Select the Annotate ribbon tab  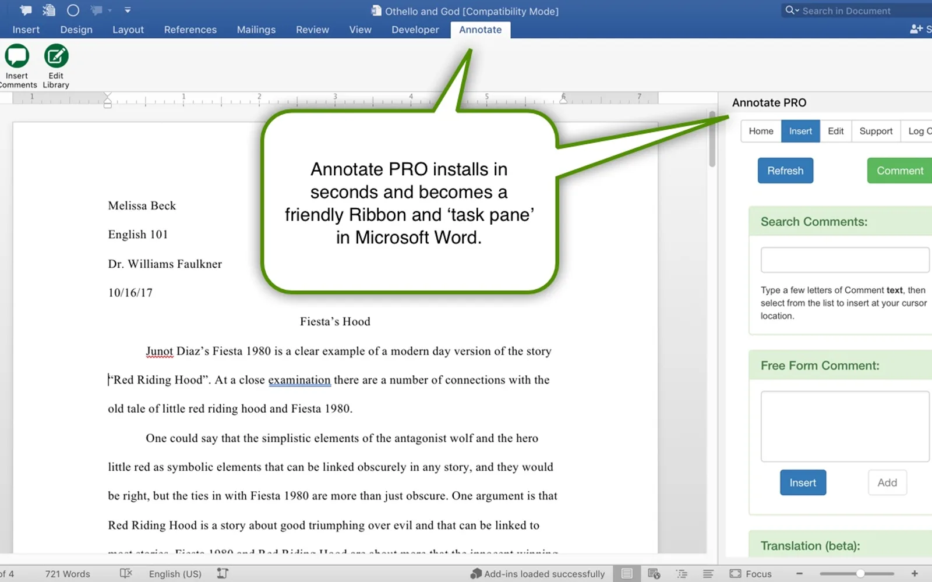pos(481,30)
